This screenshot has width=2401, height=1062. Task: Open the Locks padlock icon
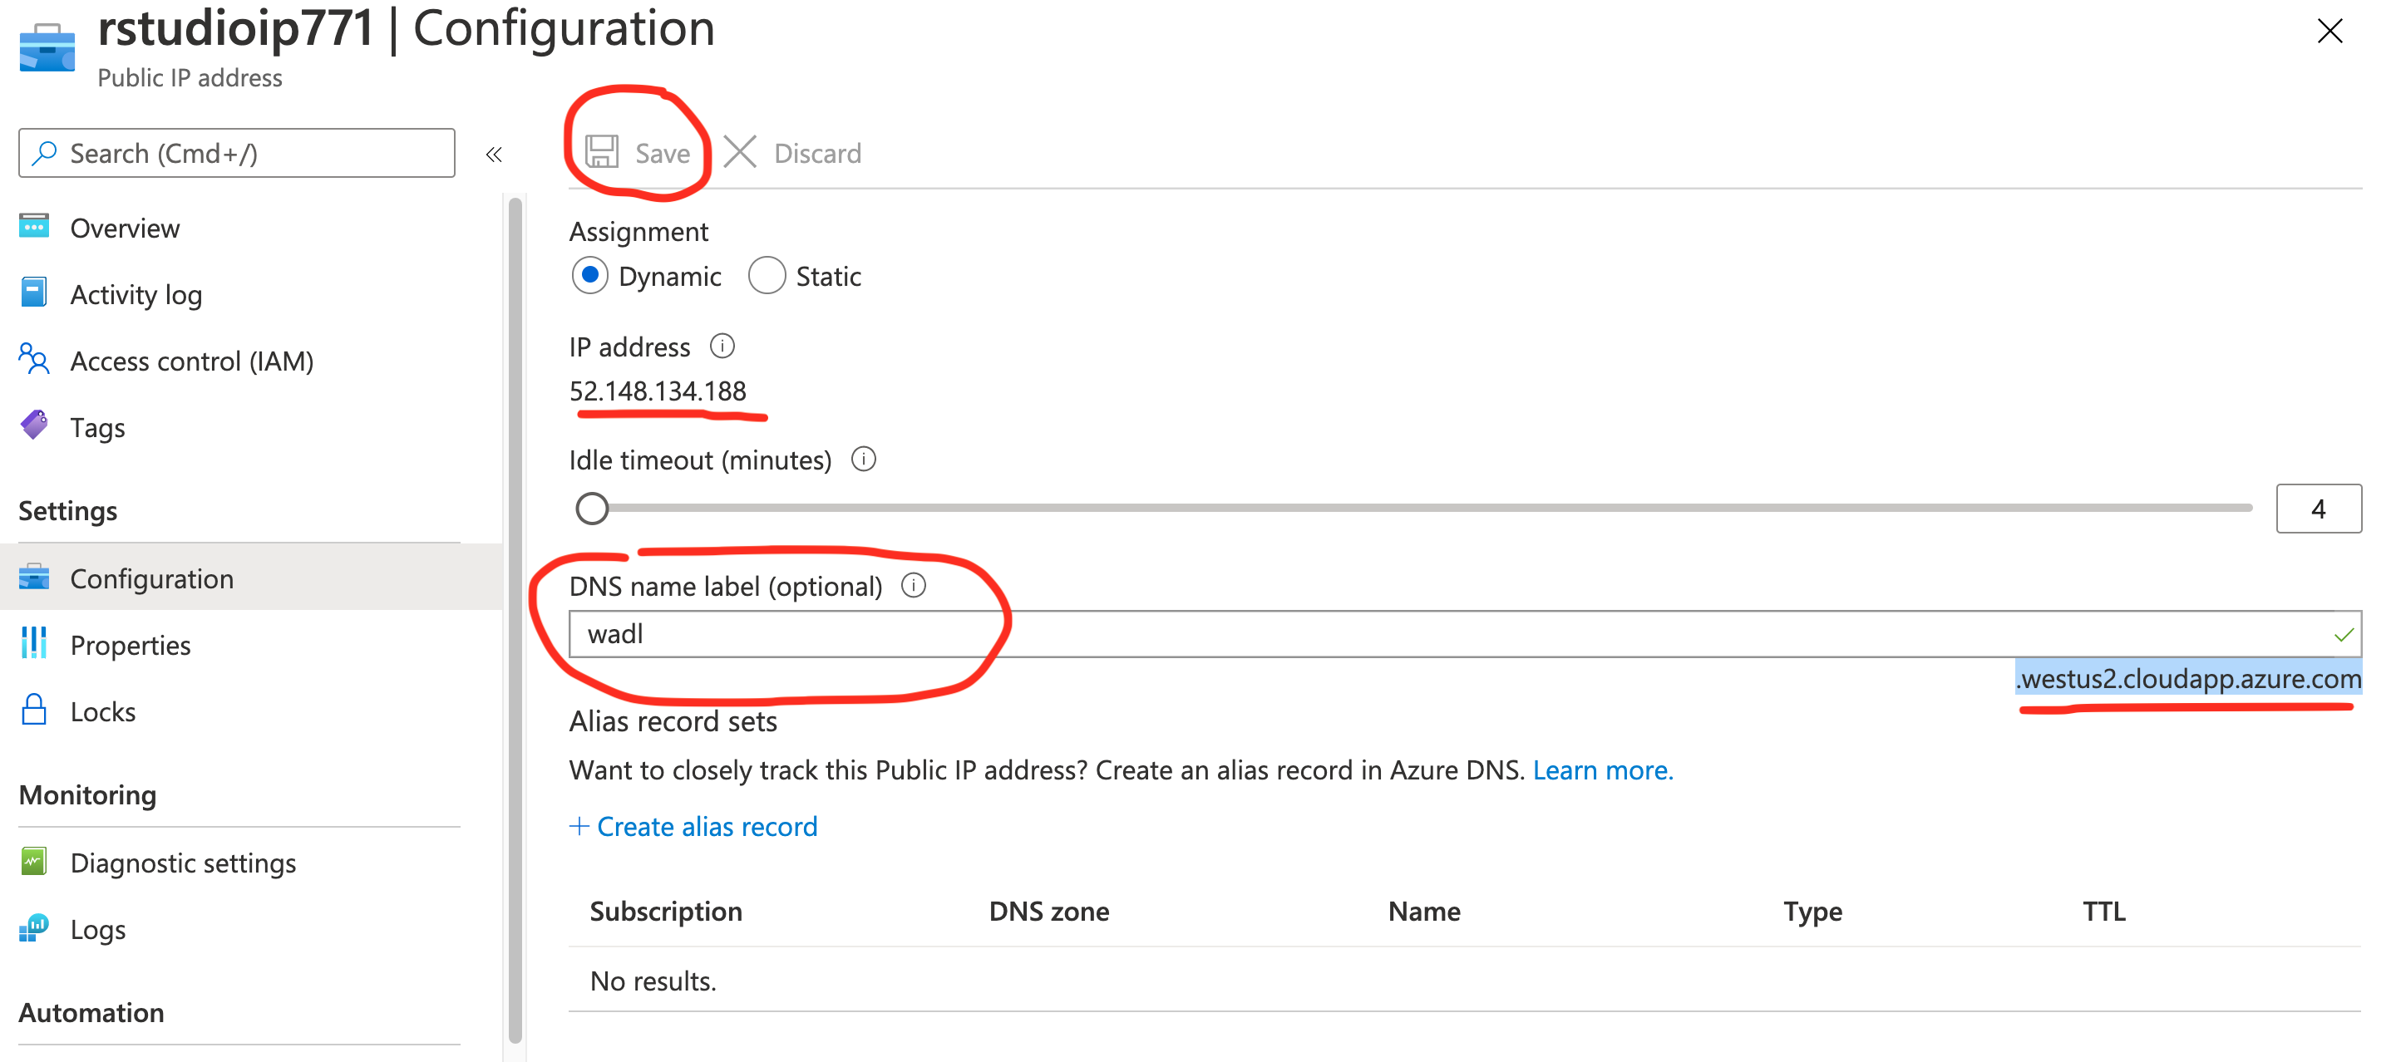tap(34, 710)
